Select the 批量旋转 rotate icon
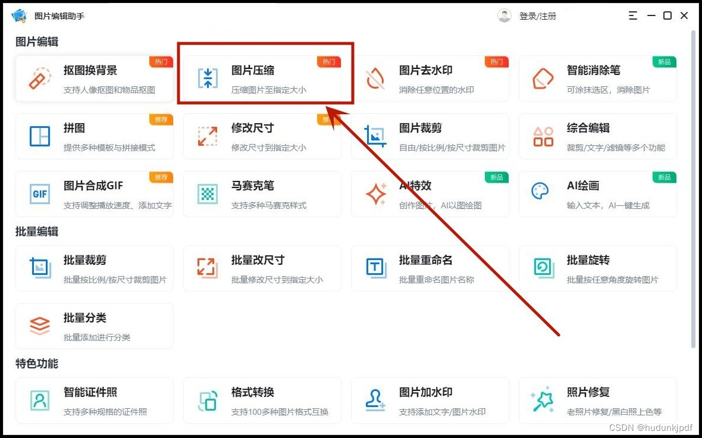Image resolution: width=702 pixels, height=438 pixels. point(543,268)
